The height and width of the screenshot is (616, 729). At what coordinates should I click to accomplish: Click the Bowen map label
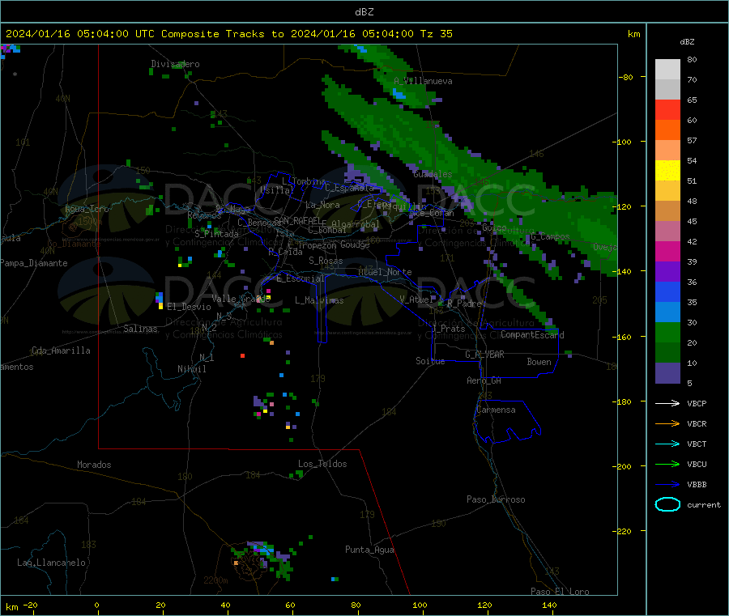pyautogui.click(x=539, y=361)
